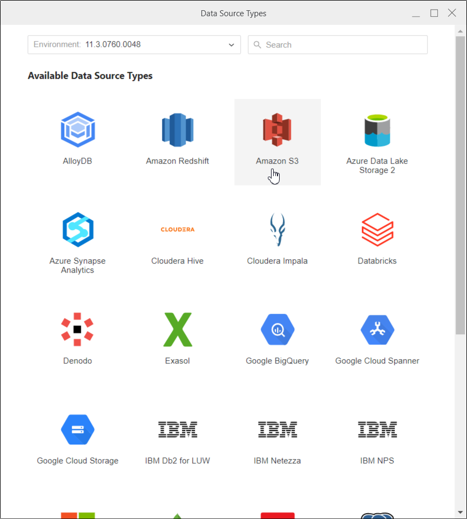Viewport: 467px width, 519px height.
Task: Choose the Google Cloud Storage icon
Action: (78, 430)
